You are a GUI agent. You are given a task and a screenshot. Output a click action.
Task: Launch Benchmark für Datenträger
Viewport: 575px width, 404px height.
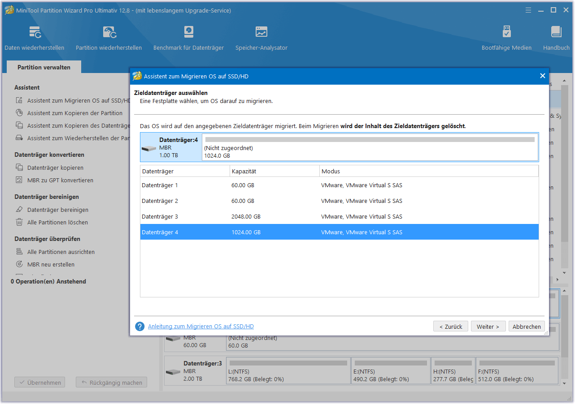[x=188, y=39]
